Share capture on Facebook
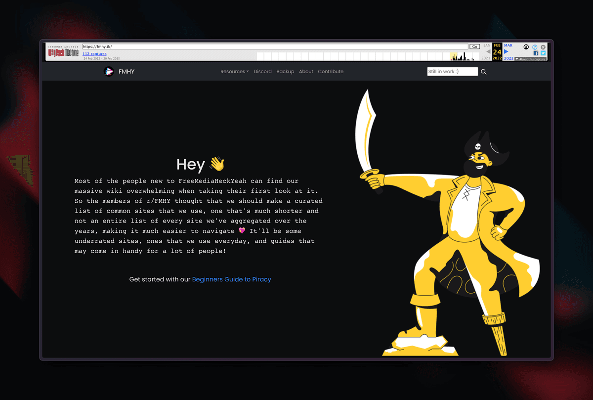This screenshot has width=593, height=400. pos(536,53)
